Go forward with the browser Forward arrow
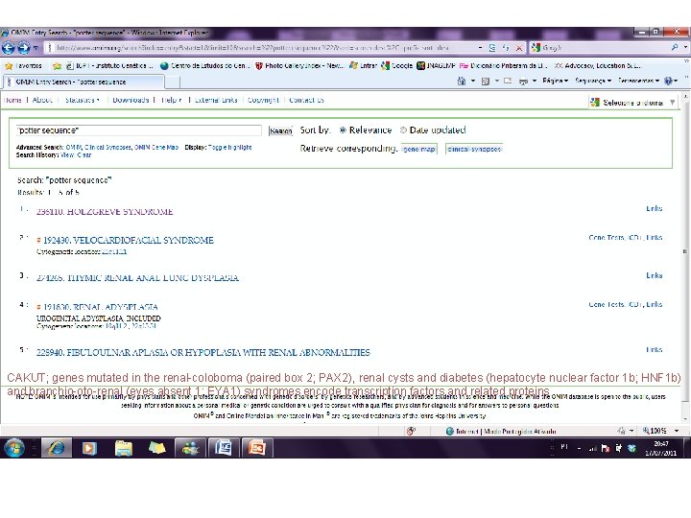Screen dimensions: 691x518 24,47
